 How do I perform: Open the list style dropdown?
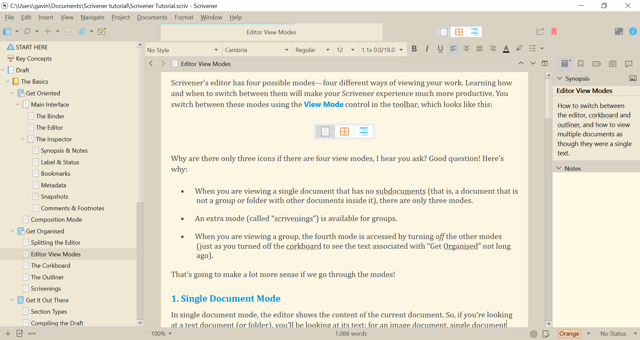536,49
